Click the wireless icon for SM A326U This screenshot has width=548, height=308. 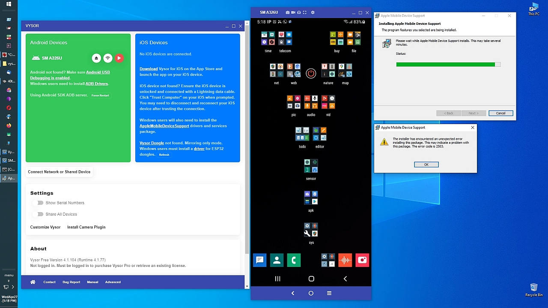pos(108,58)
